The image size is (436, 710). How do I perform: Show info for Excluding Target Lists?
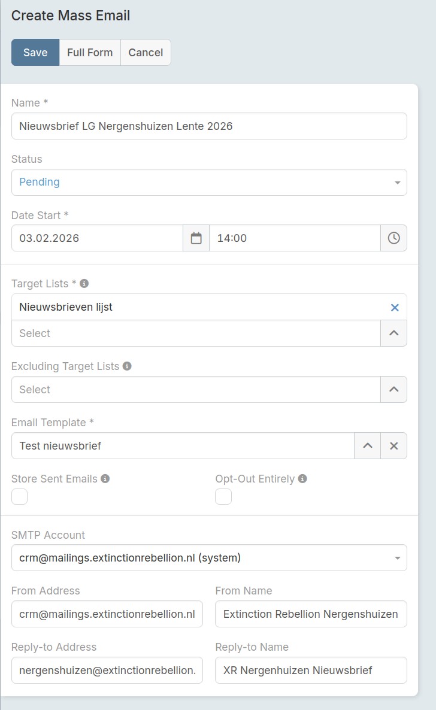click(127, 366)
